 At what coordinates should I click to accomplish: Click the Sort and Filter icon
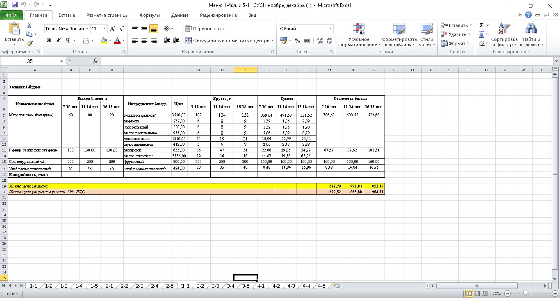[x=504, y=35]
